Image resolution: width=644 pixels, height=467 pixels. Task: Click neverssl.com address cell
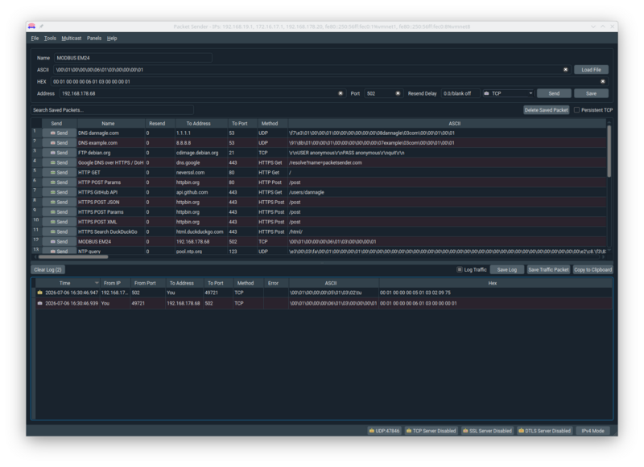201,172
